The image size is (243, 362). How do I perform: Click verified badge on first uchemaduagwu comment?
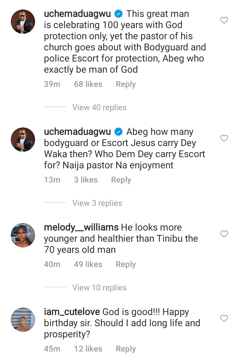[118, 14]
